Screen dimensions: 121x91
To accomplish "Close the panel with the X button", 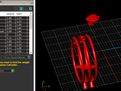I will (32, 3).
